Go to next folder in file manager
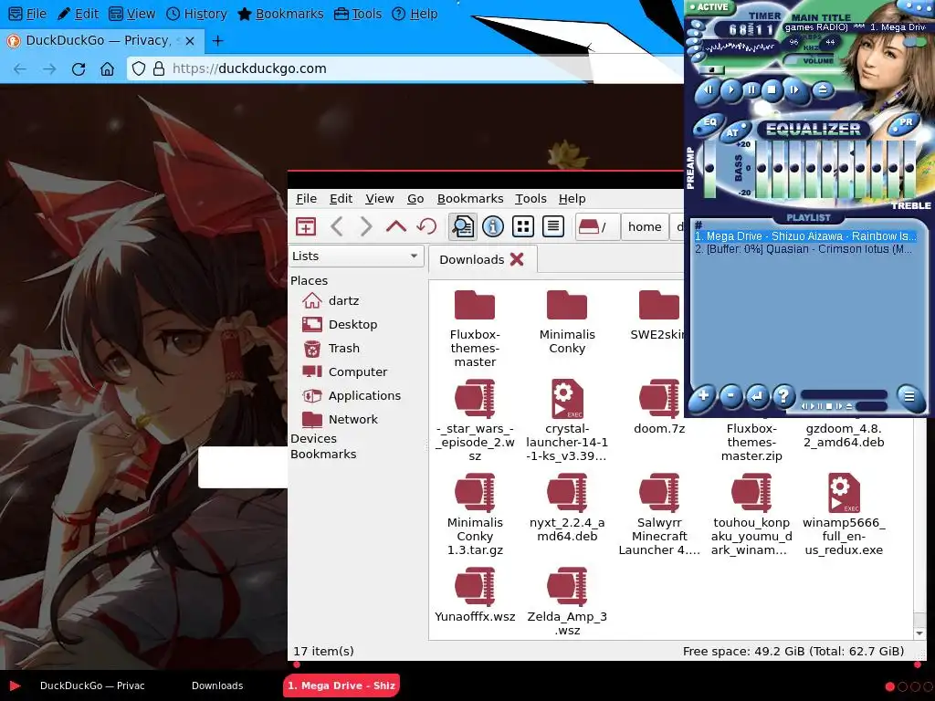Screen dimensions: 935x701 [366, 226]
